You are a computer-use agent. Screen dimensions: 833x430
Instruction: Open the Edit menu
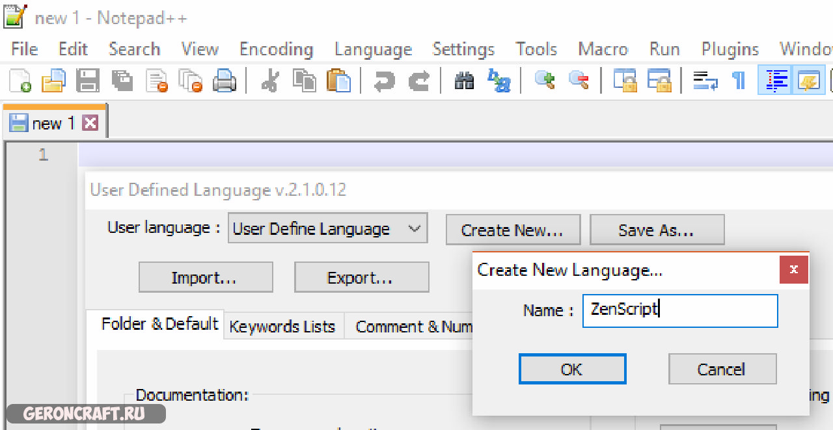(73, 49)
